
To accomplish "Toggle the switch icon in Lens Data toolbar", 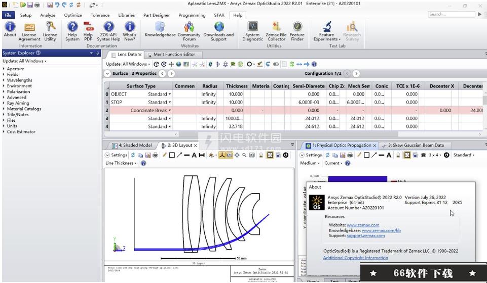I will (x=276, y=64).
